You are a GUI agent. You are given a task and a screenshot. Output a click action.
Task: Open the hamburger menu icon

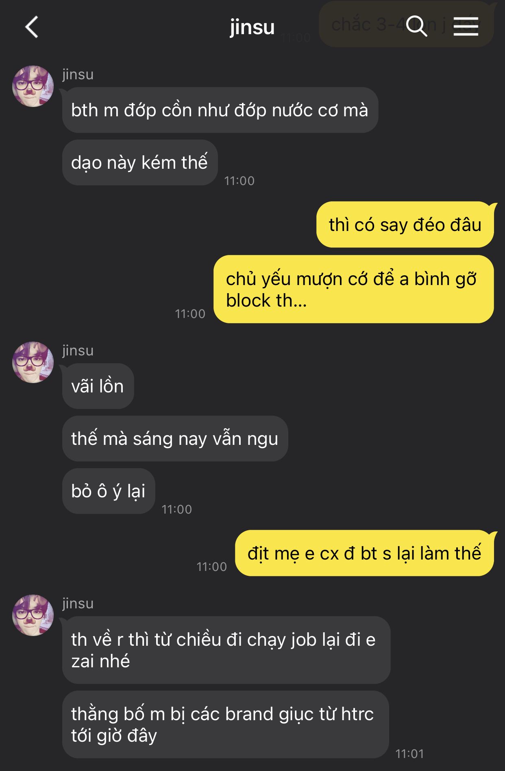[466, 26]
